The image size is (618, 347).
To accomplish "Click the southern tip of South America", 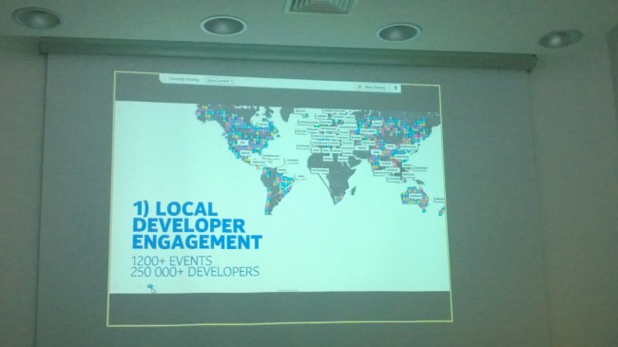I will coord(268,211).
